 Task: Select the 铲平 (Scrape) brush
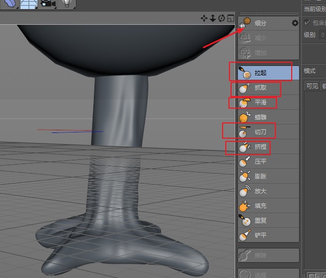[x=268, y=235]
